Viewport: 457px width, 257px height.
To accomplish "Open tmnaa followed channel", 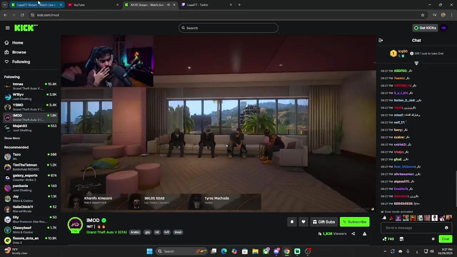I will tap(30, 86).
